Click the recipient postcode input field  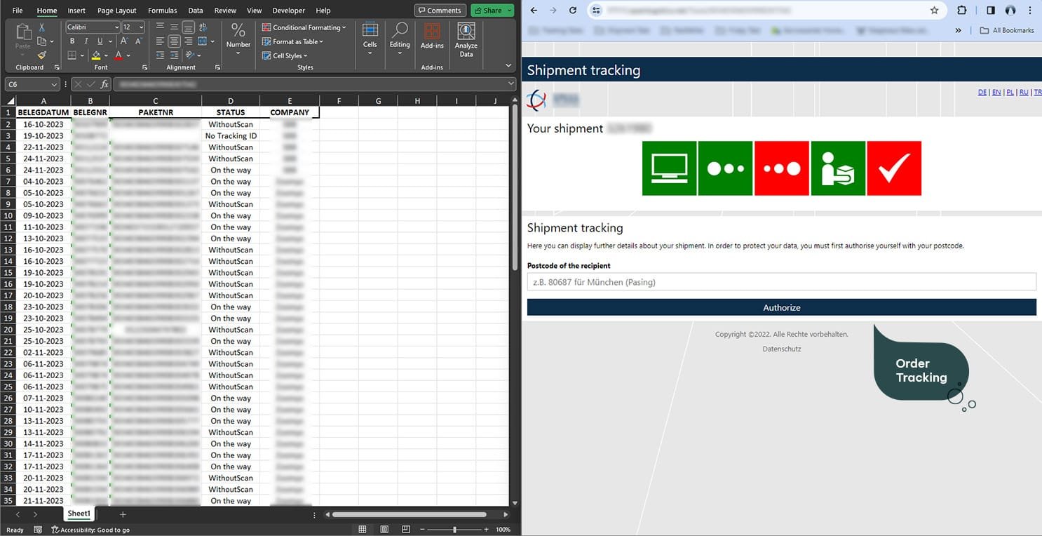[781, 282]
